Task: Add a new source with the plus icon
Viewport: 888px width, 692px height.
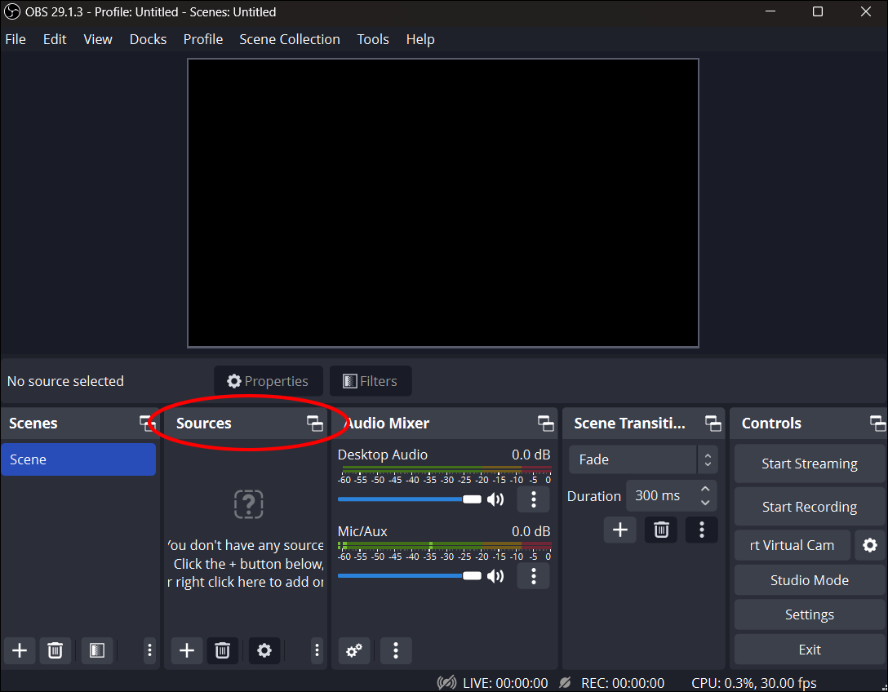Action: (186, 650)
